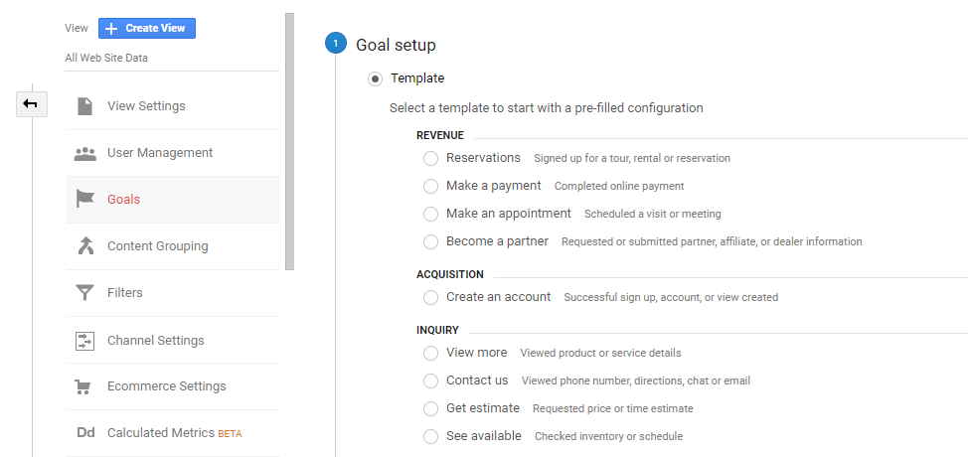Open the All Web Site Data view selector
The image size is (968, 457).
point(106,58)
